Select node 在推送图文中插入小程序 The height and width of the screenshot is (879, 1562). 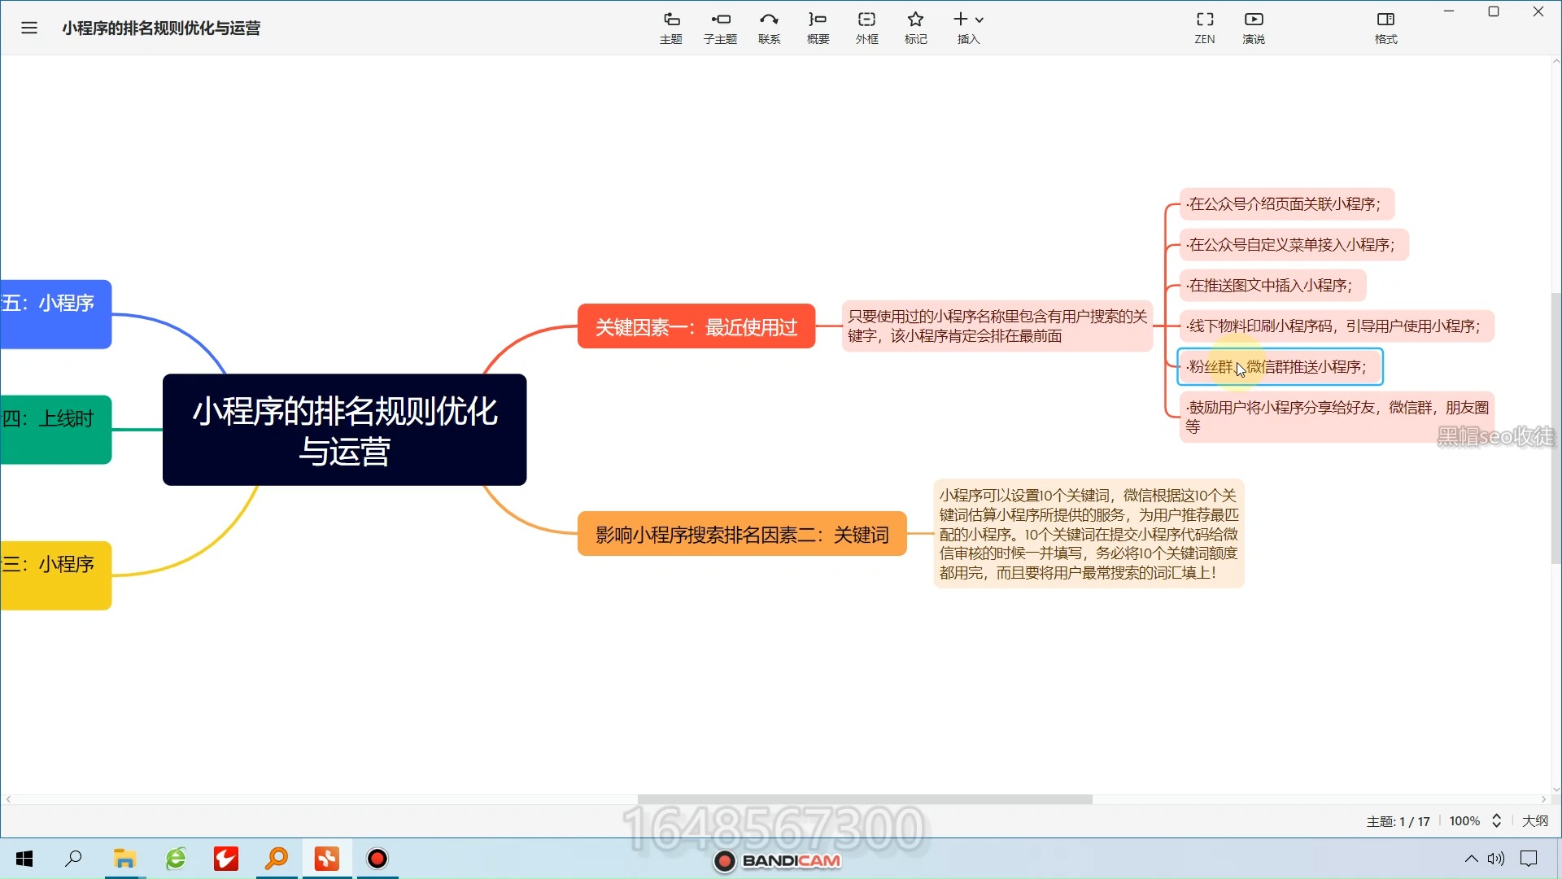click(1272, 285)
